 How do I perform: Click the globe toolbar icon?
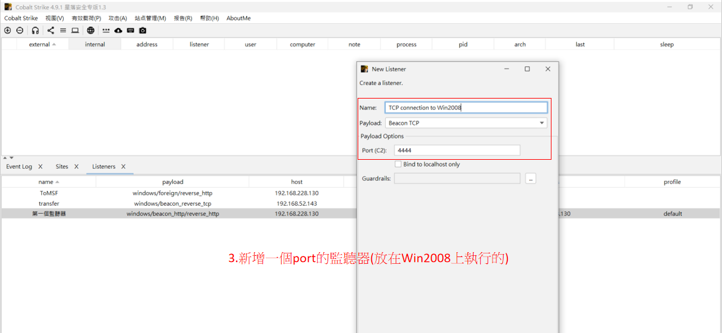(x=91, y=31)
